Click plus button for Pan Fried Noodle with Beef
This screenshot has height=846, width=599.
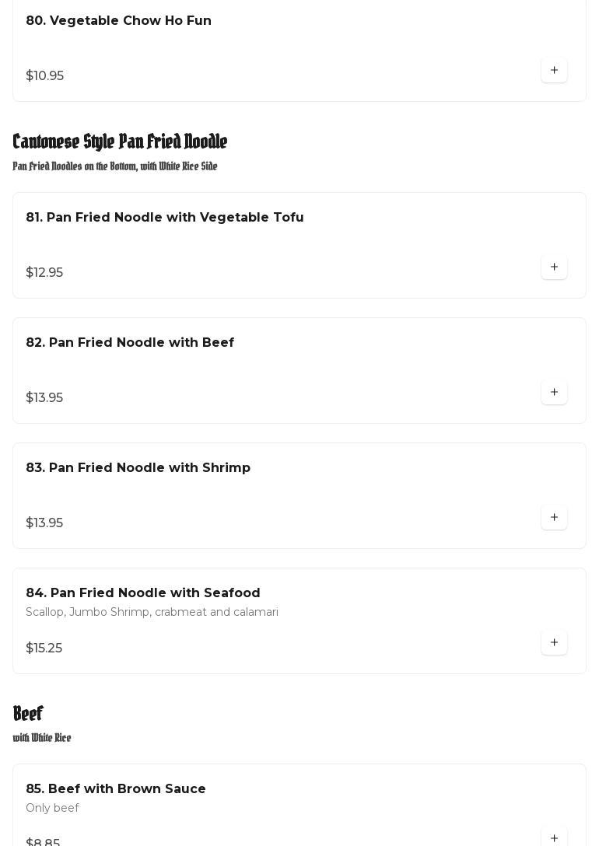554,393
